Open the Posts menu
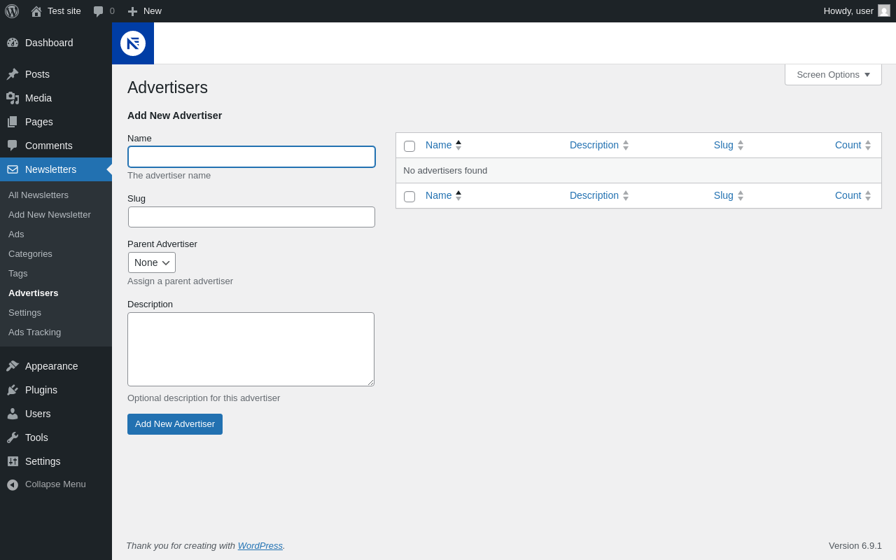Screen dimensions: 896x560 [56, 74]
